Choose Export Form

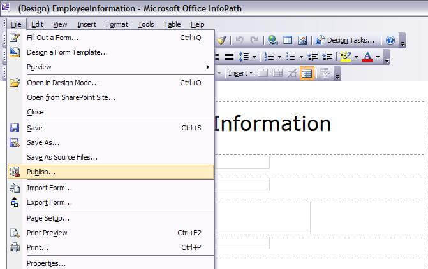pyautogui.click(x=111, y=203)
